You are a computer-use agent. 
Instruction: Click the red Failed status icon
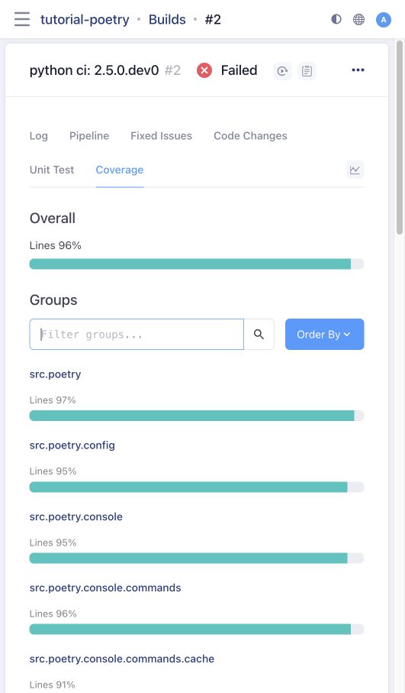[x=204, y=70]
